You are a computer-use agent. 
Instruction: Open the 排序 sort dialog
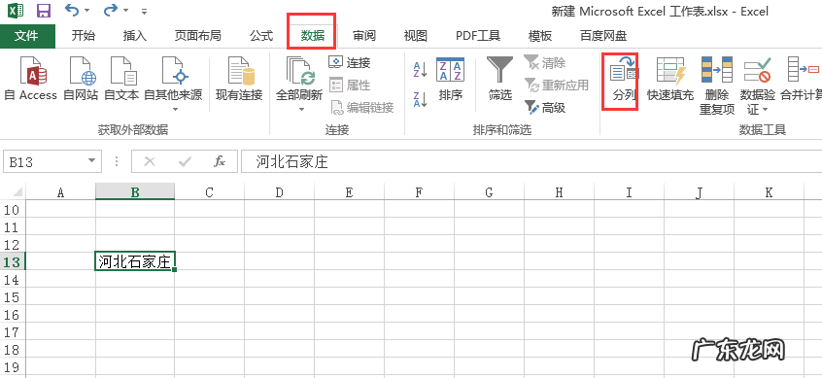(x=451, y=79)
